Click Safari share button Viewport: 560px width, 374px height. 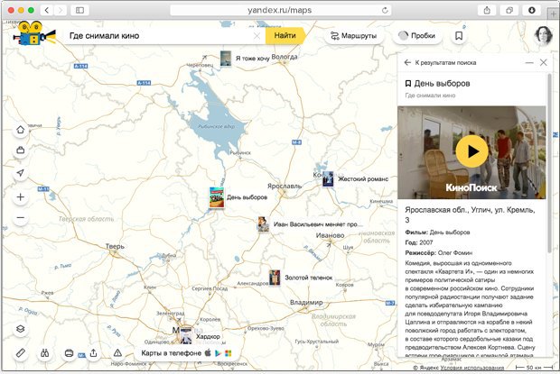[487, 10]
